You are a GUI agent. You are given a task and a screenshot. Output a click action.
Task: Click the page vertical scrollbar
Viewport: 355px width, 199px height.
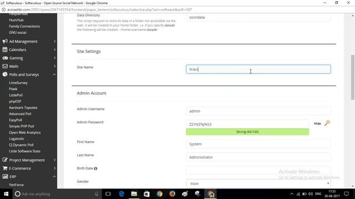[x=353, y=77]
